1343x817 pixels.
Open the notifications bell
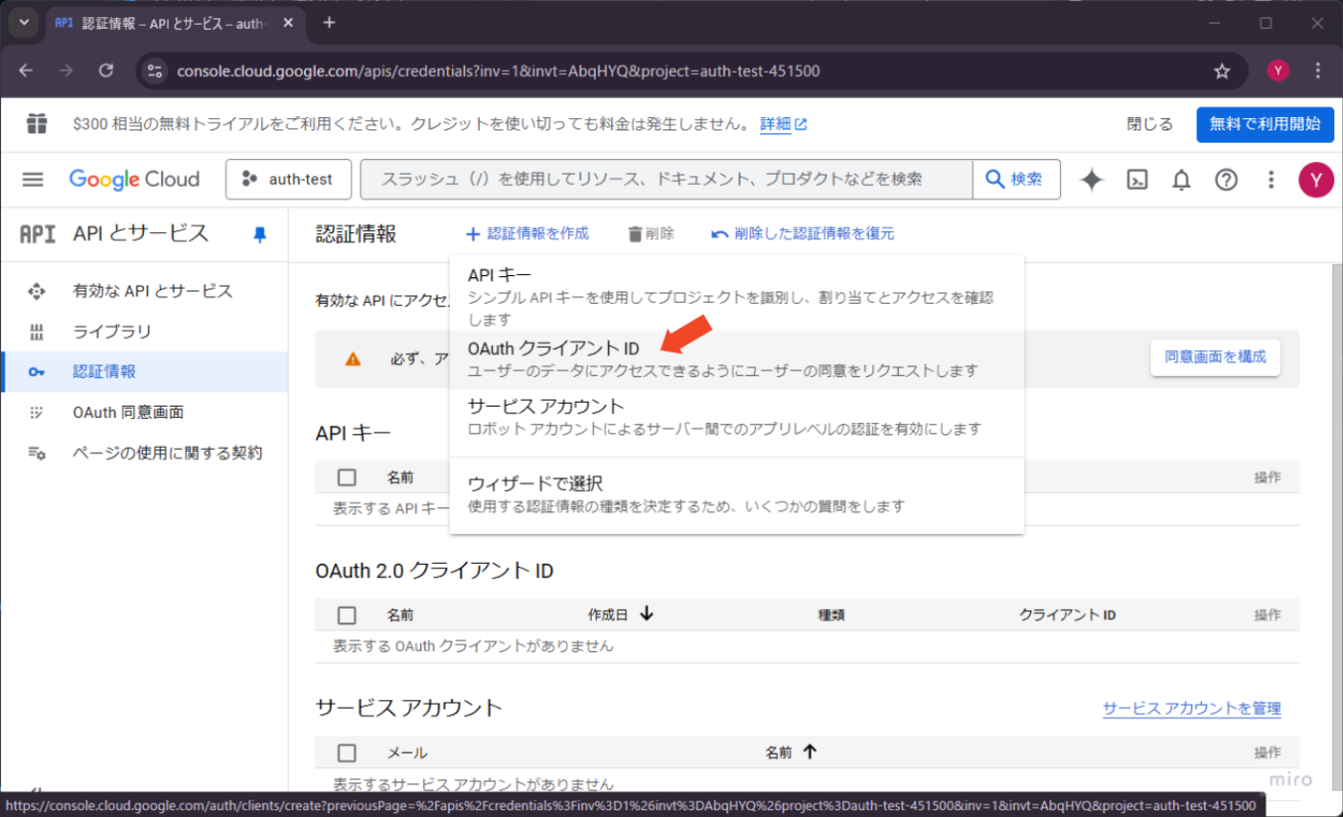click(x=1182, y=179)
